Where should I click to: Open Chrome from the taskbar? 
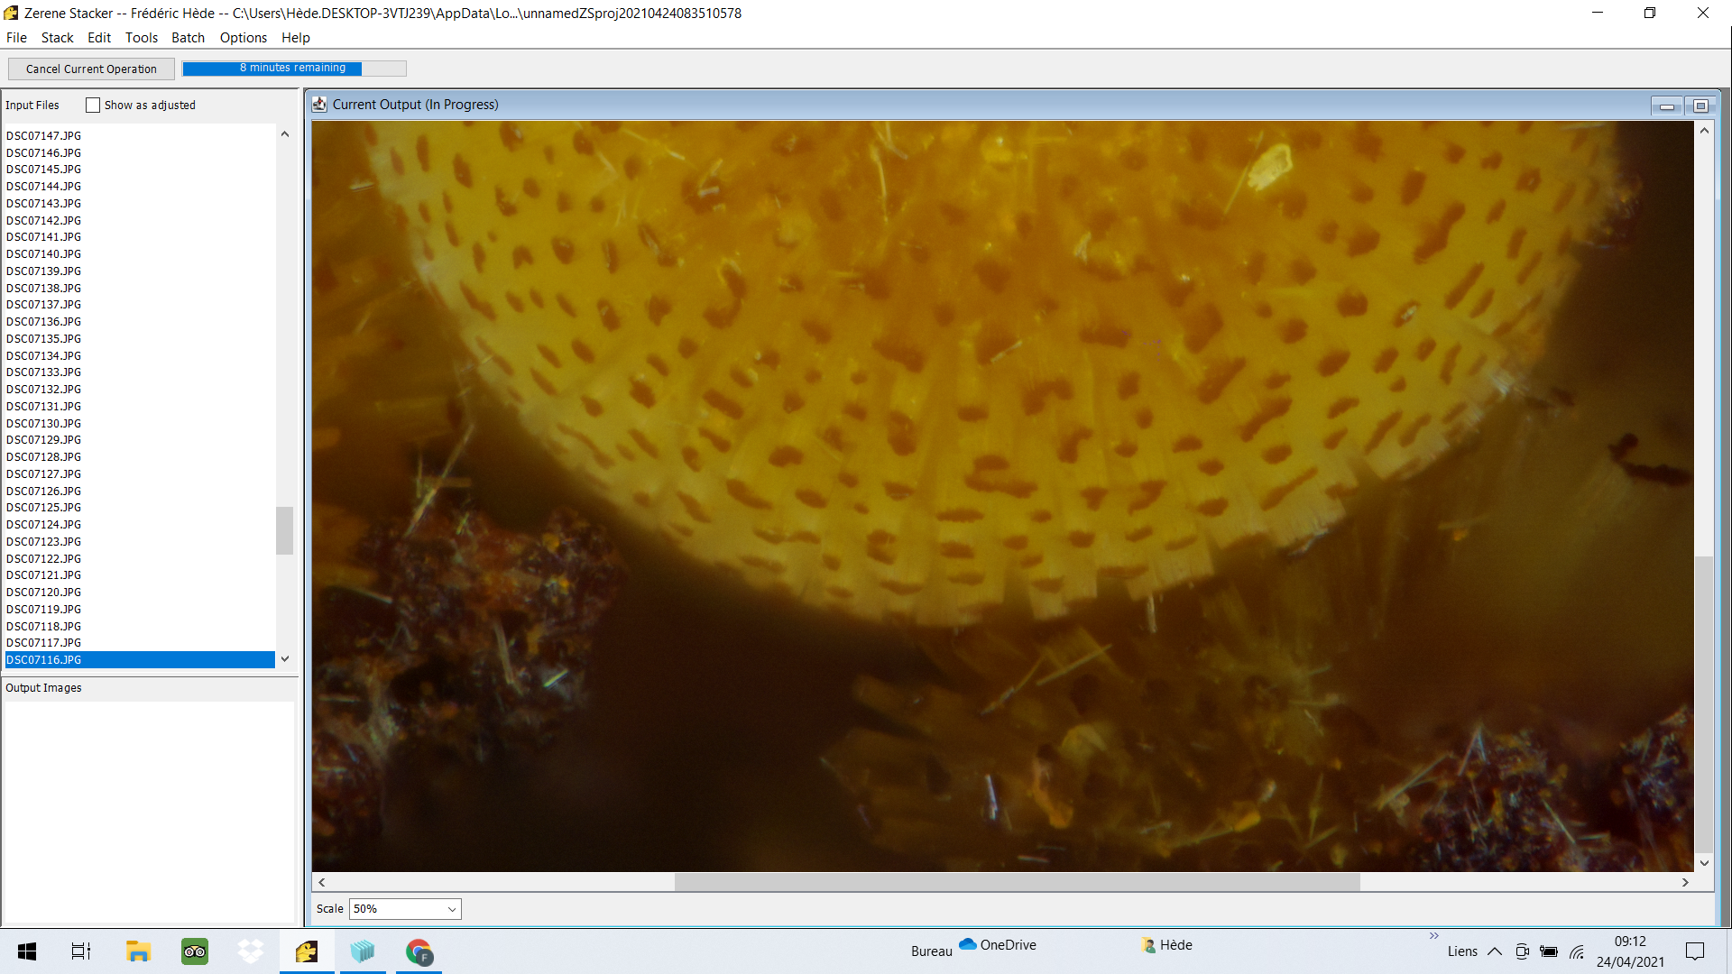[x=419, y=951]
